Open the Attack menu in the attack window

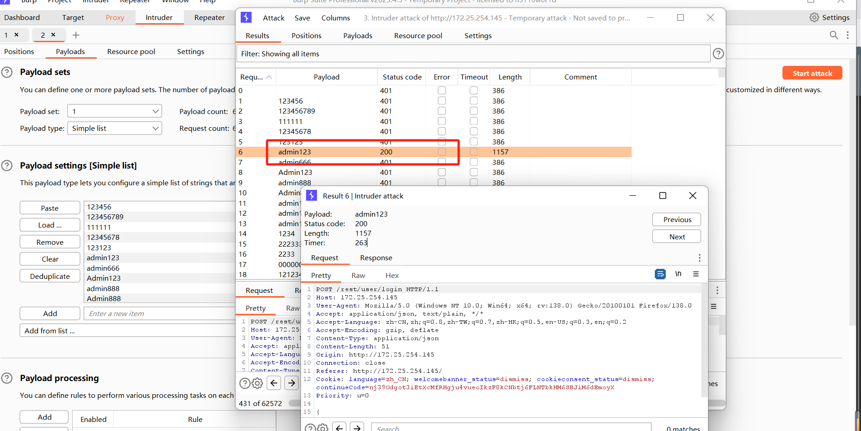[x=273, y=18]
